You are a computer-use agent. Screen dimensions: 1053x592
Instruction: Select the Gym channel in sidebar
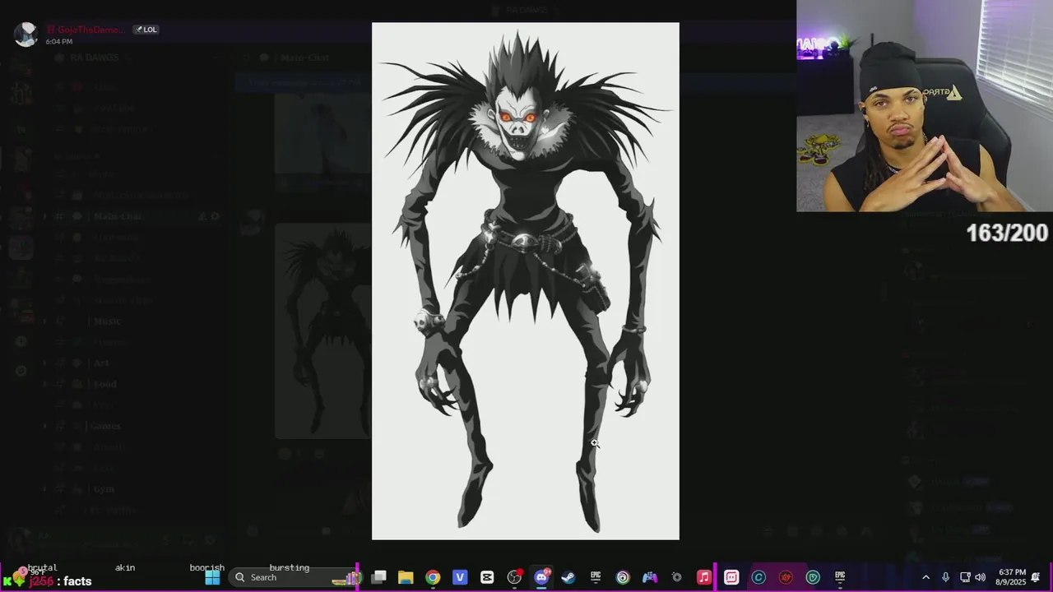[x=104, y=488]
